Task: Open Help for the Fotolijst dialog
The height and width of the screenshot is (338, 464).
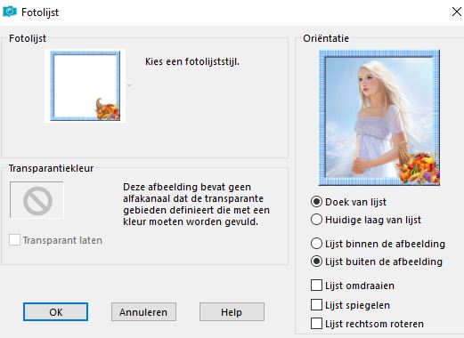Action: [x=232, y=312]
